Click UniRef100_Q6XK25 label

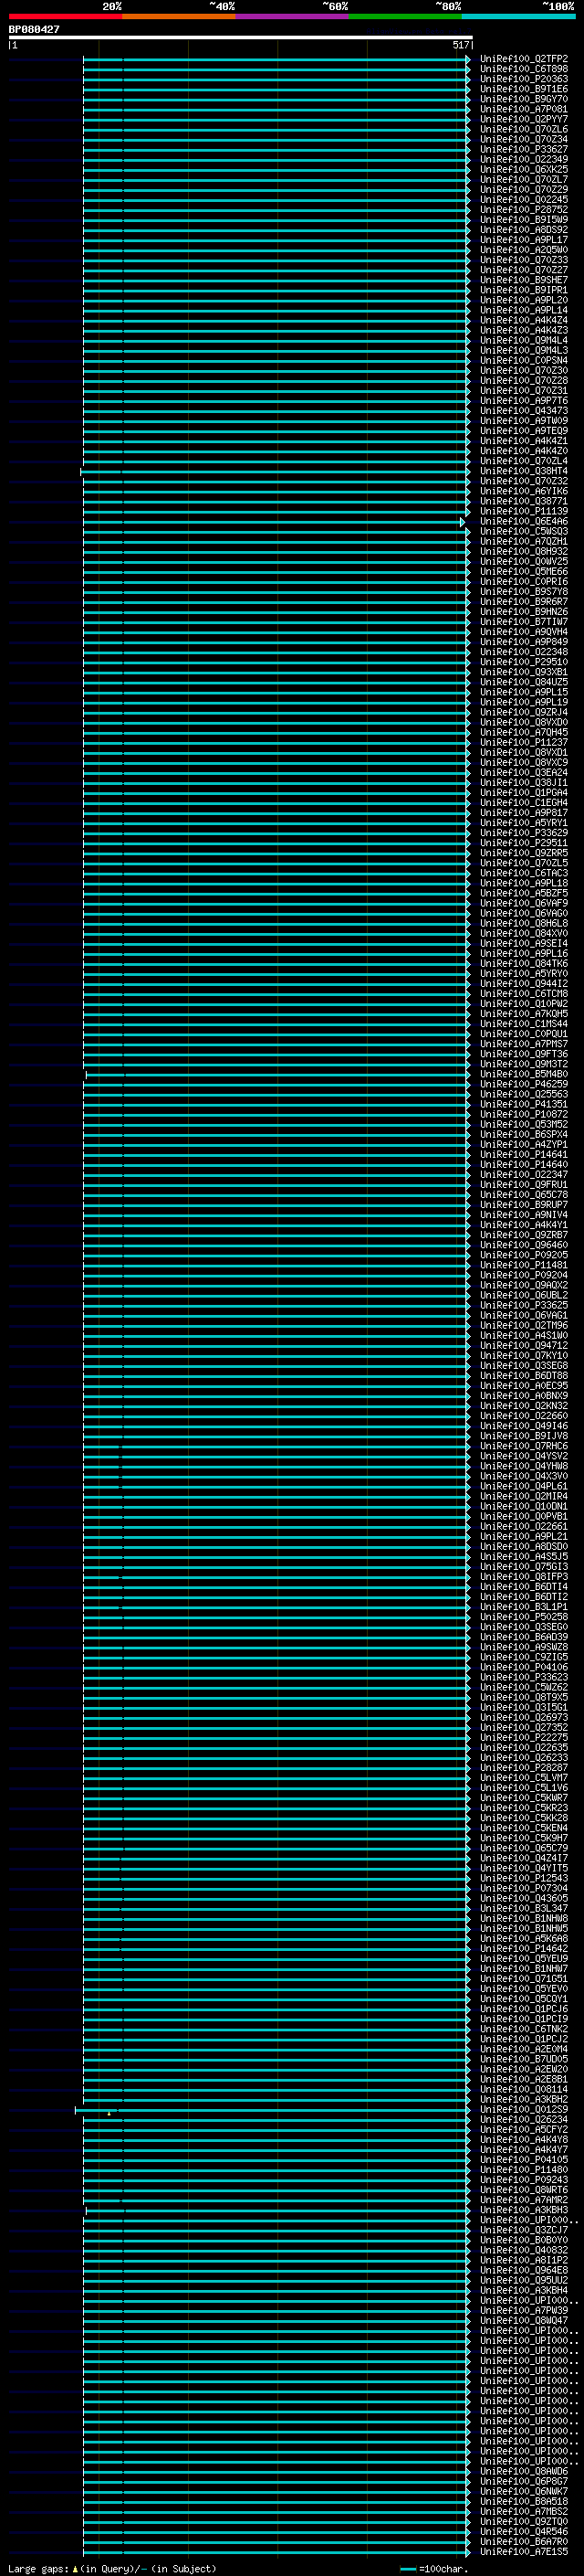tap(523, 169)
